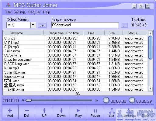156x121 pixels.
Task: Click the power exit icon
Action: click(x=148, y=6)
